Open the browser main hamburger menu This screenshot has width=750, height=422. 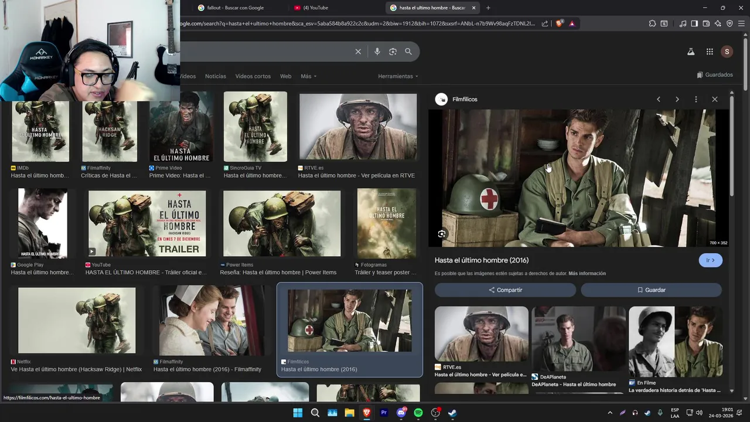click(742, 23)
